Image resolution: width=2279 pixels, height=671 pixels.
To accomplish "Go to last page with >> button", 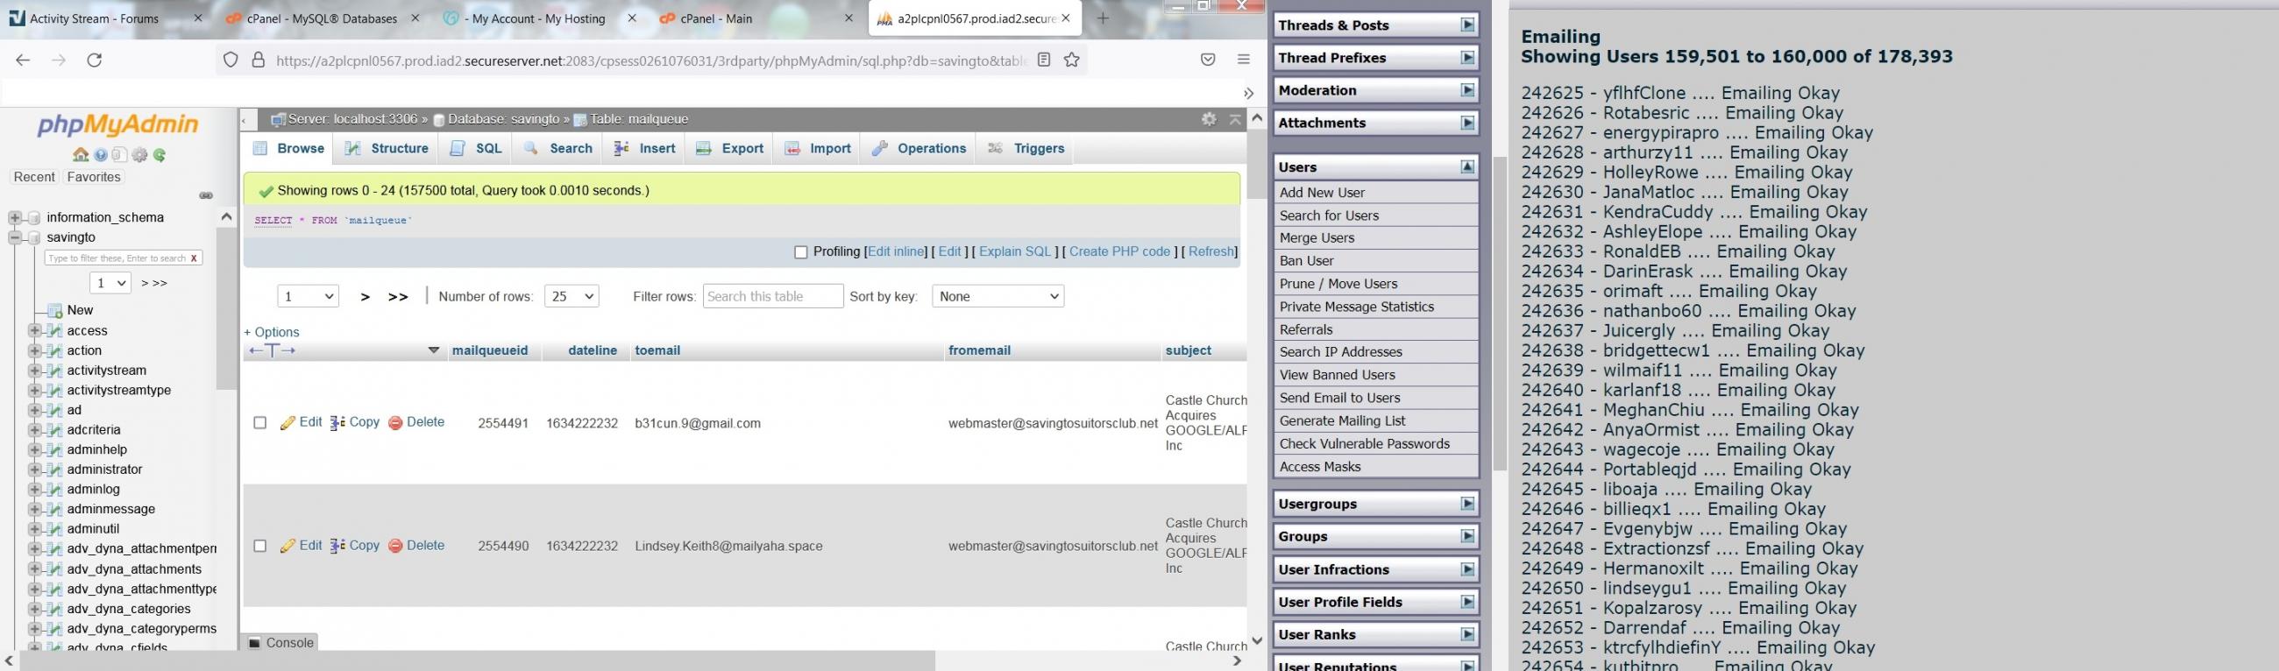I will pos(398,297).
